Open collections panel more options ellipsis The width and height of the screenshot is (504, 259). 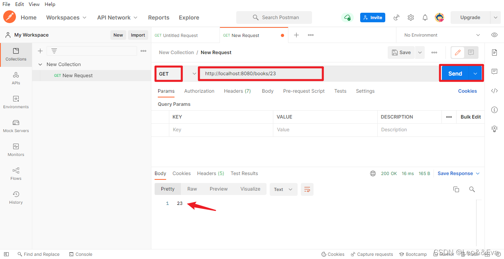pyautogui.click(x=143, y=51)
